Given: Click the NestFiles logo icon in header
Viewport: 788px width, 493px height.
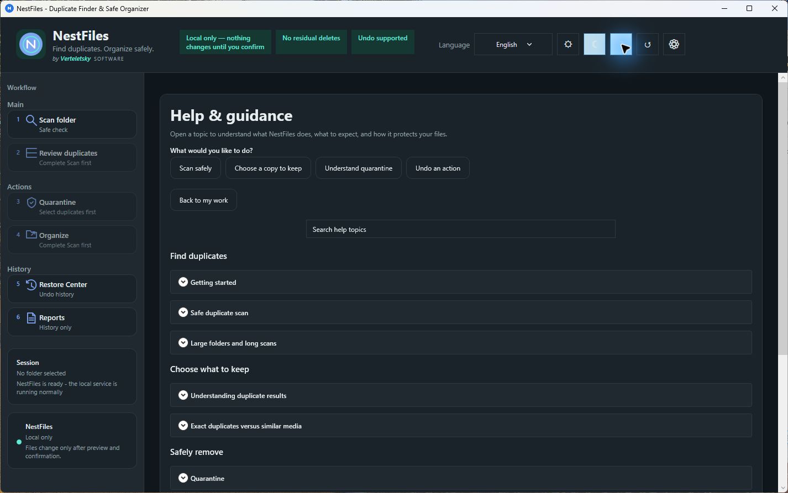Looking at the screenshot, I should [31, 44].
